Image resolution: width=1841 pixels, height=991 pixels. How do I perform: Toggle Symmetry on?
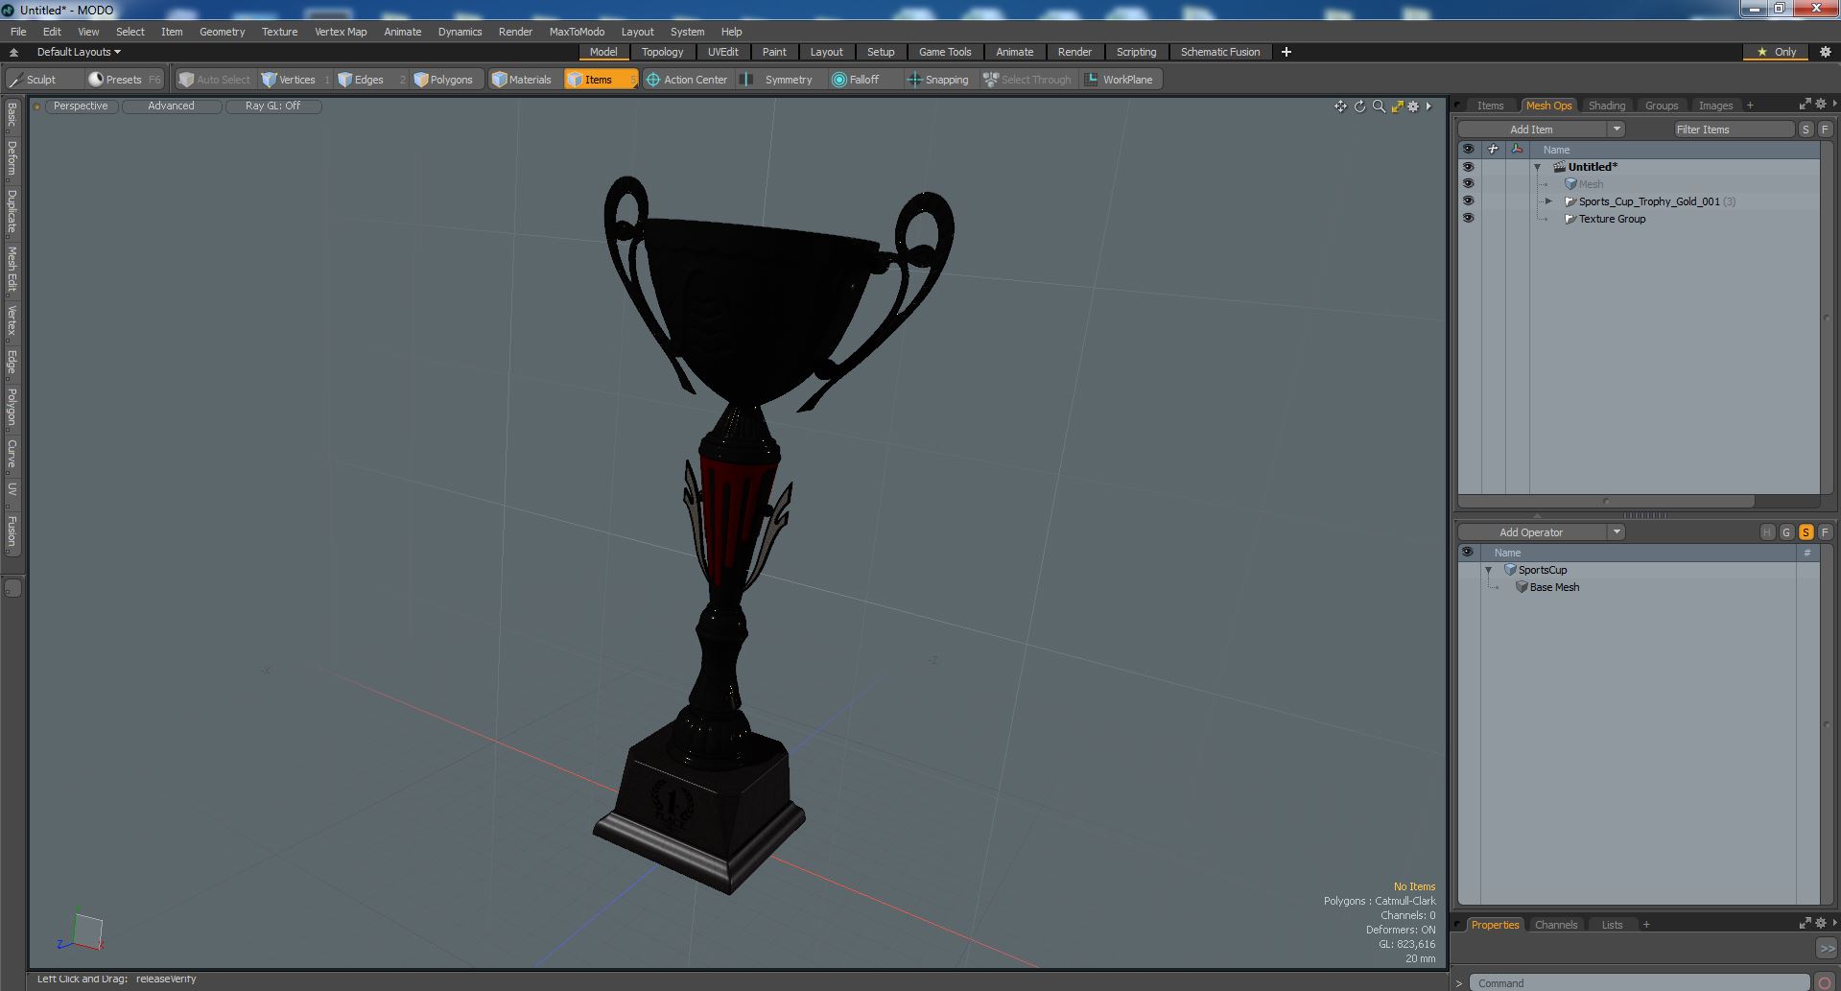[778, 80]
